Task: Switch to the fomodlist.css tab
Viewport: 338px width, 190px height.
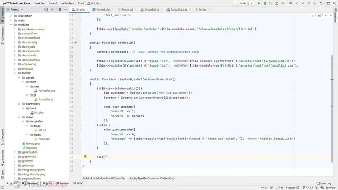Action: 179,9
